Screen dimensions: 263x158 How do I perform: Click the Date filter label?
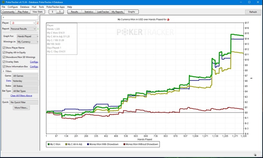pos(9,81)
